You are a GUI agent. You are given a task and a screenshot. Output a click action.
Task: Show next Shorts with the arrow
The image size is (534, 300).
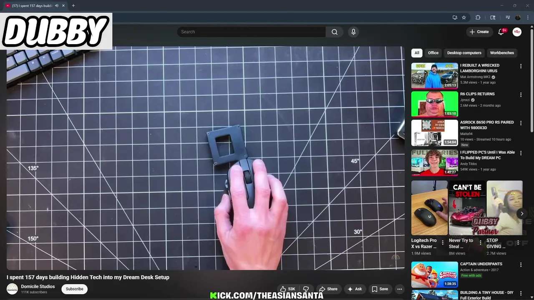point(522,214)
